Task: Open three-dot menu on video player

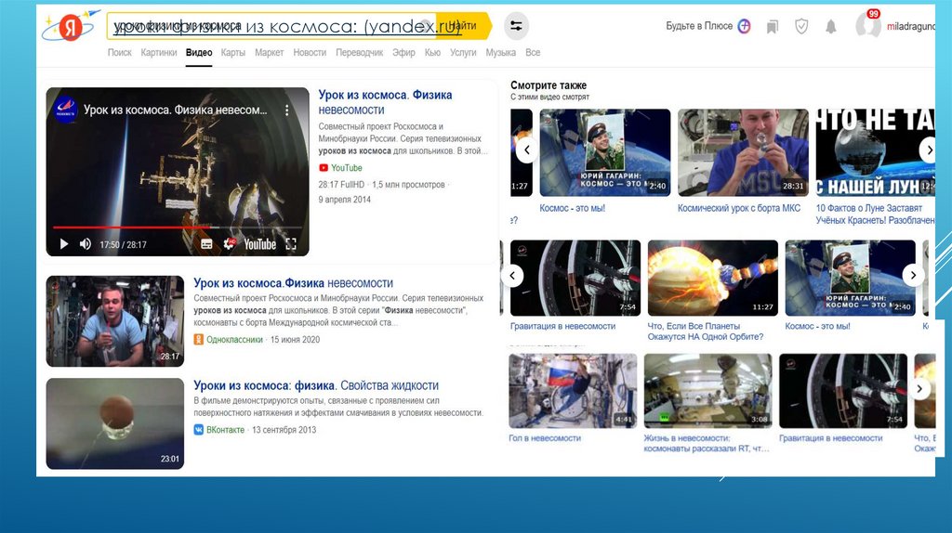Action: click(x=287, y=110)
